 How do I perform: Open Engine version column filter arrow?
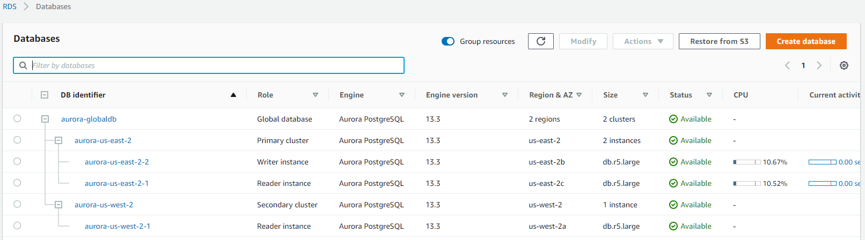click(505, 95)
